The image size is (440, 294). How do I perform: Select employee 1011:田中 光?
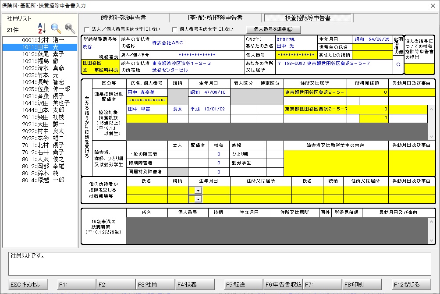point(40,47)
